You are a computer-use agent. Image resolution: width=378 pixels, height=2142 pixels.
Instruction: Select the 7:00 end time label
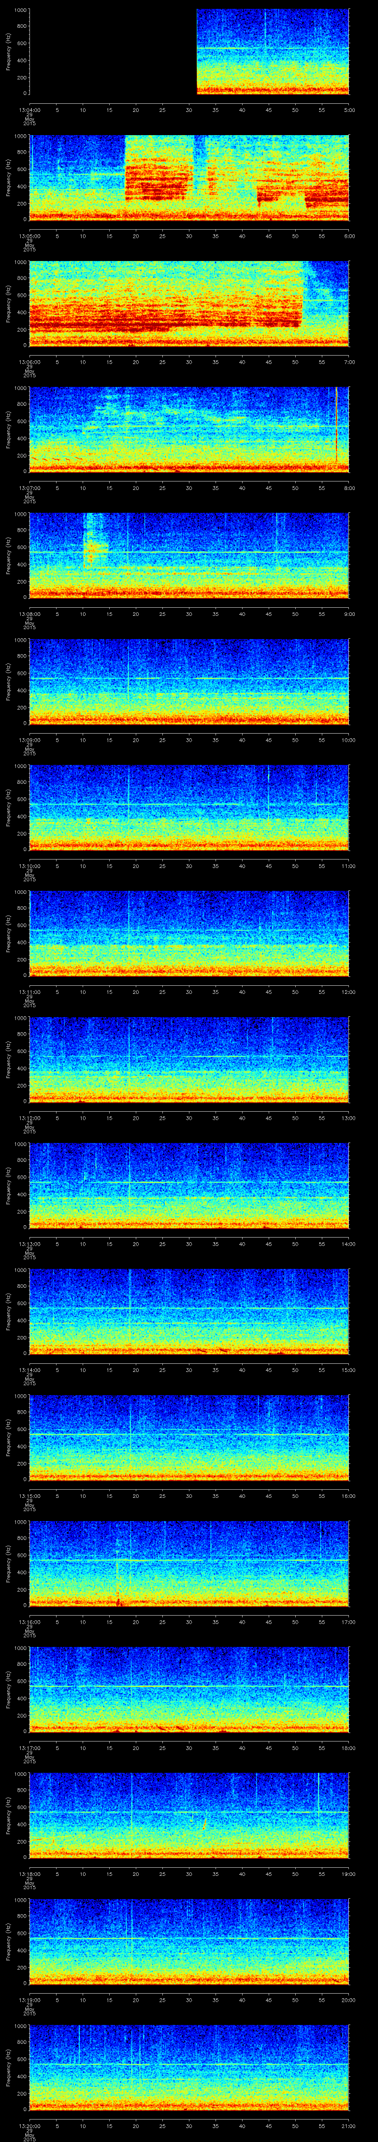tap(349, 362)
